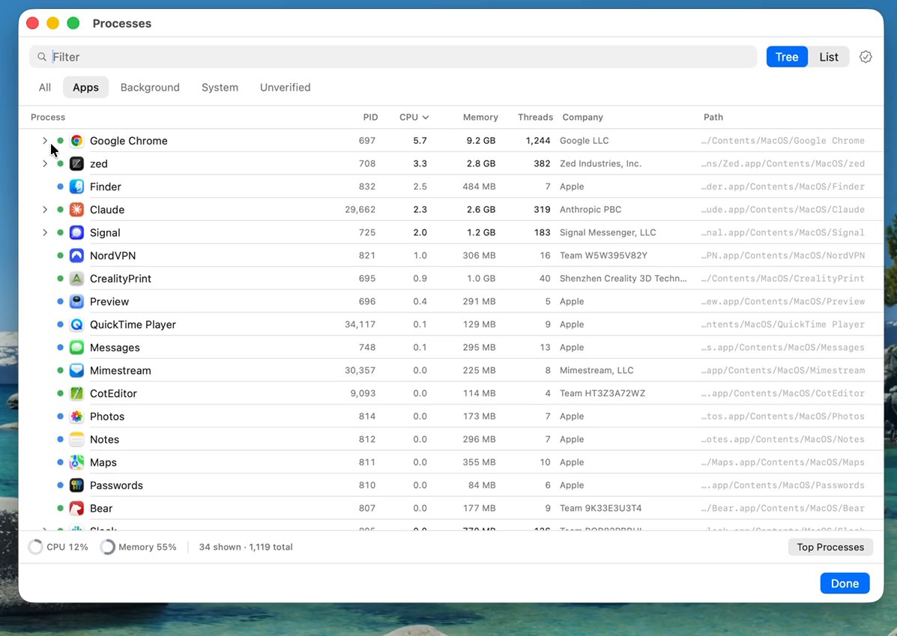Image resolution: width=897 pixels, height=636 pixels.
Task: Click the zed app icon
Action: 76,163
